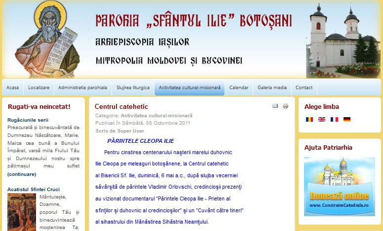Open the Contact menu item

[304, 87]
